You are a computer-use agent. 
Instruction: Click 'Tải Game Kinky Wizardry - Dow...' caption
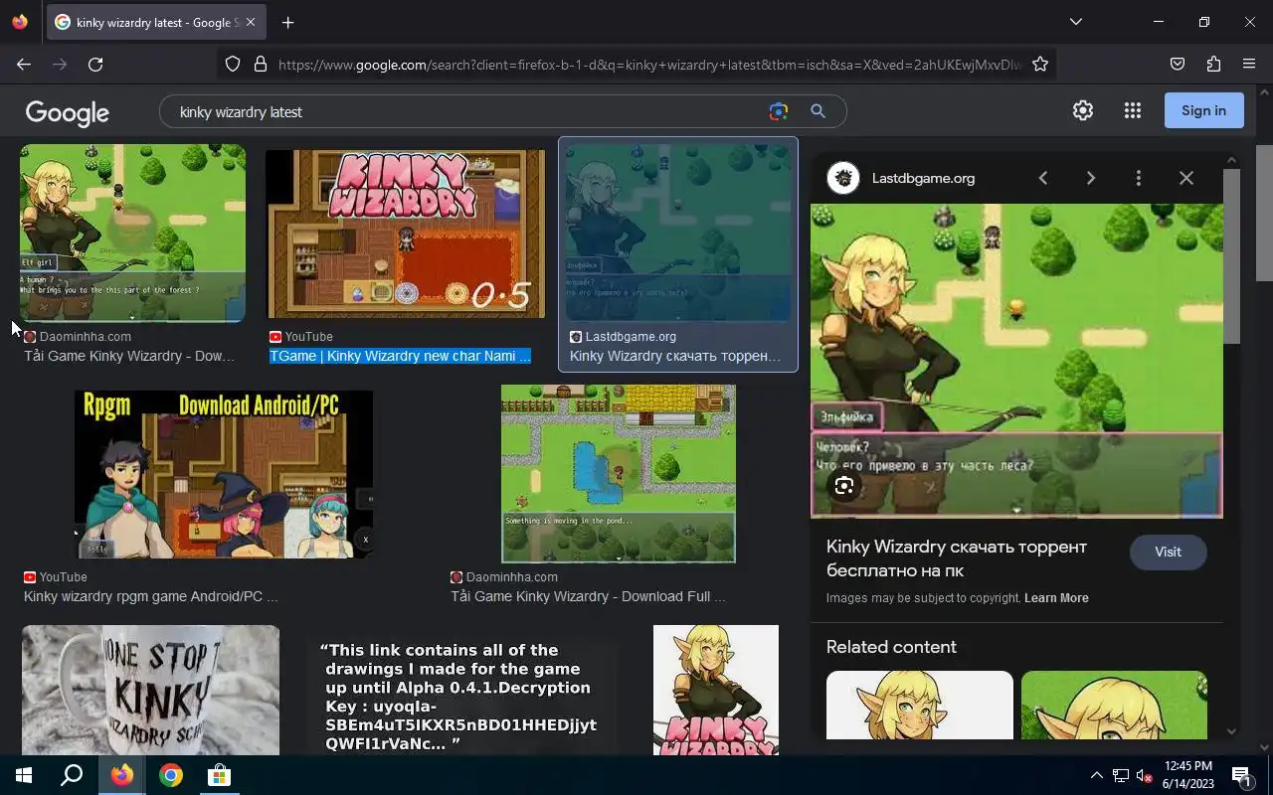point(129,356)
